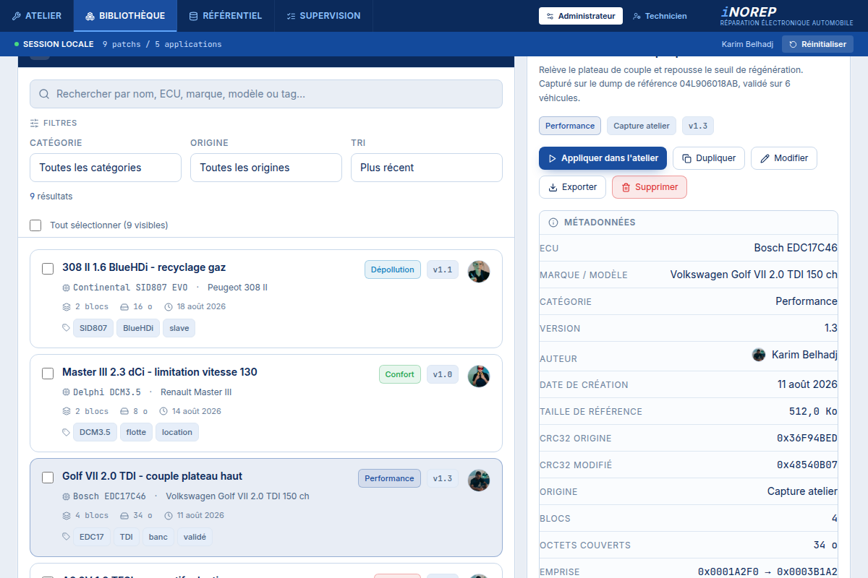Click the Dépollution badge on 308 II card
The height and width of the screenshot is (578, 868).
pyautogui.click(x=393, y=269)
